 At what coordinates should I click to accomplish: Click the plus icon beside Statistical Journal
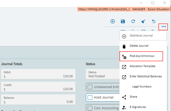pyautogui.click(x=124, y=36)
